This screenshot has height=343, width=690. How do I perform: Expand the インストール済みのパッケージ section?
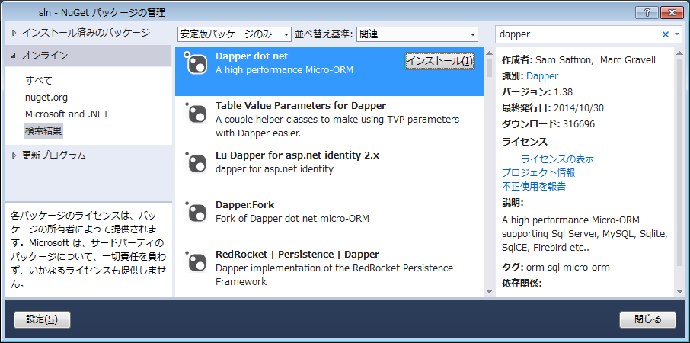[15, 33]
